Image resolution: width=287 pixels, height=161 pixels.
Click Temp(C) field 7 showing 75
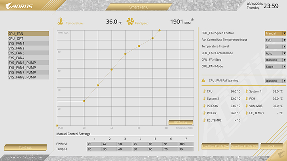coord(186,149)
